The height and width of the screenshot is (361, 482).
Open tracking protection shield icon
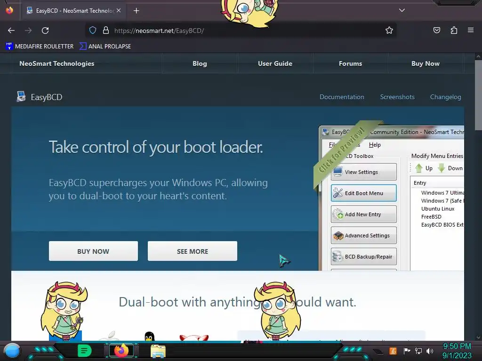point(93,30)
